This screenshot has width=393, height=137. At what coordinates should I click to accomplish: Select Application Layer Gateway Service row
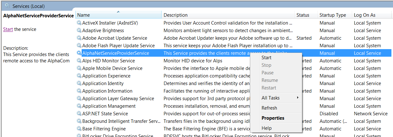(x=118, y=99)
